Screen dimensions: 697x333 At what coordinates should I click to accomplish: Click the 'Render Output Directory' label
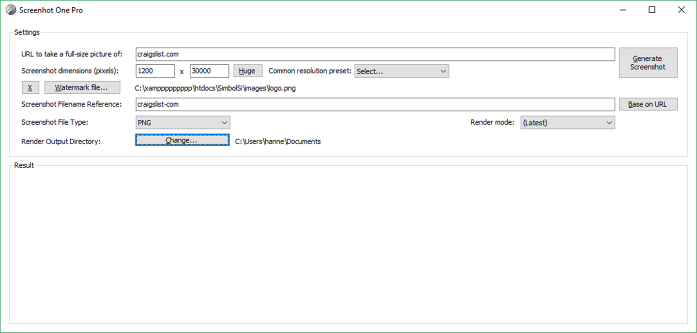(61, 142)
